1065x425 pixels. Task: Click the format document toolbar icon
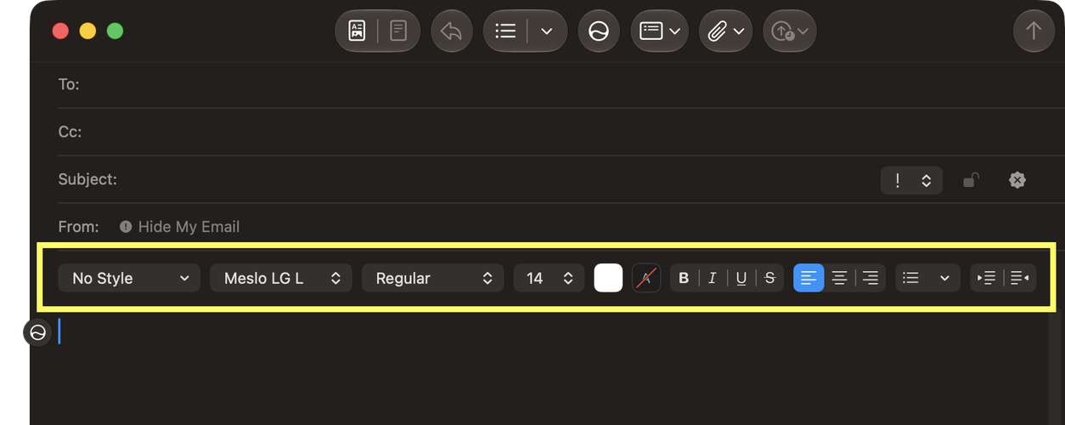(x=398, y=31)
